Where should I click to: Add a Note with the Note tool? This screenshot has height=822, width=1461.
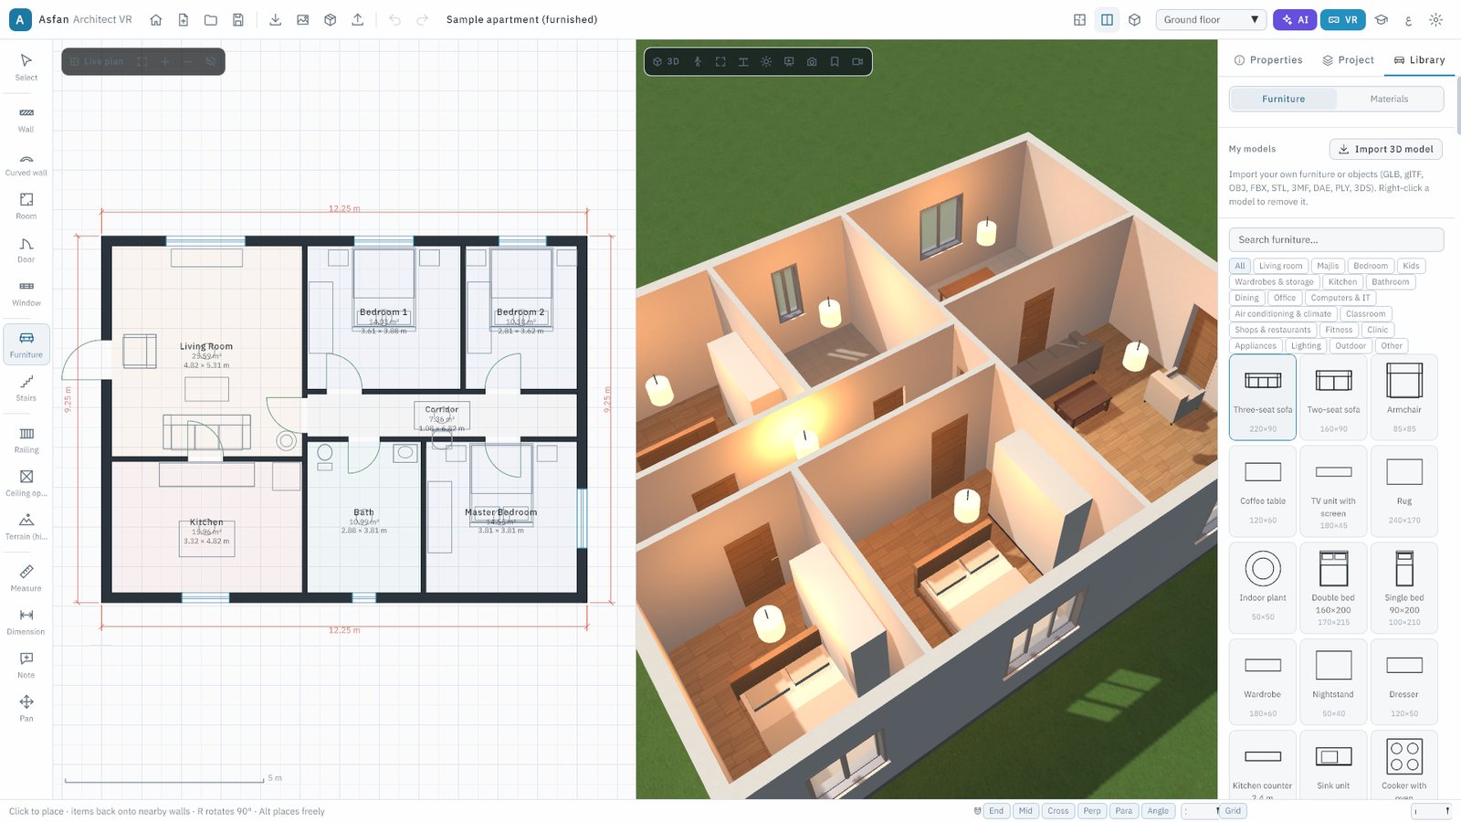[26, 665]
